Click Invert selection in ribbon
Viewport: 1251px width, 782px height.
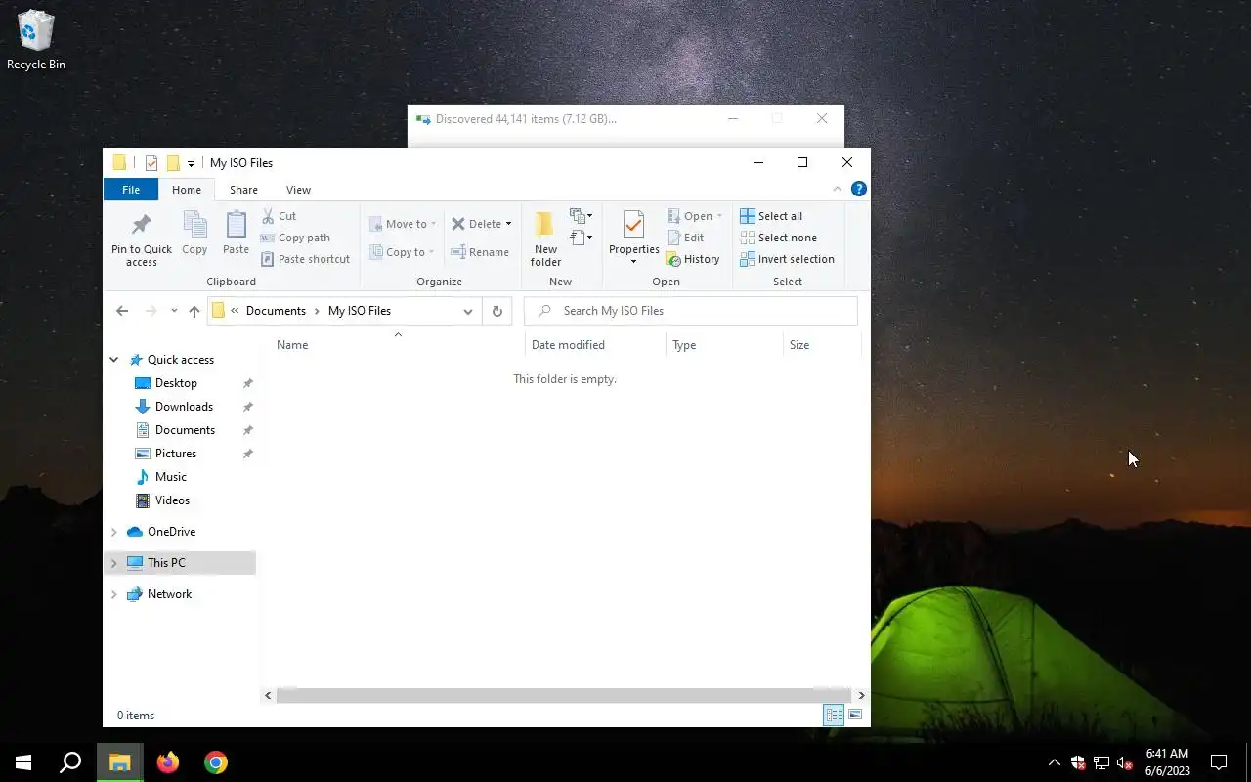(787, 259)
